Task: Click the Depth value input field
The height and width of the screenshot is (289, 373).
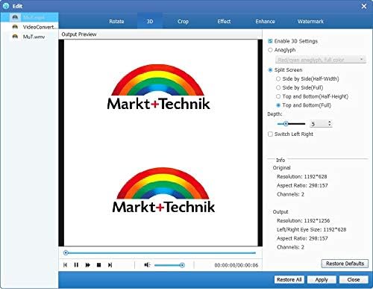Action: pyautogui.click(x=319, y=124)
